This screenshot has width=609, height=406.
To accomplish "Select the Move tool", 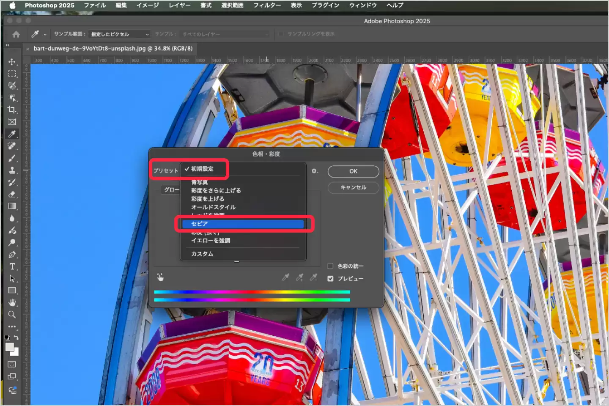I will pos(12,62).
